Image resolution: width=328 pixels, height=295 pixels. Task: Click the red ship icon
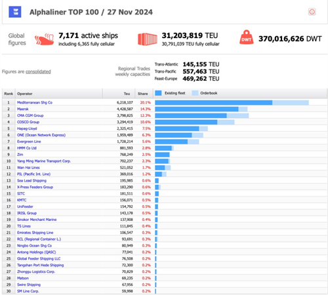click(x=44, y=39)
